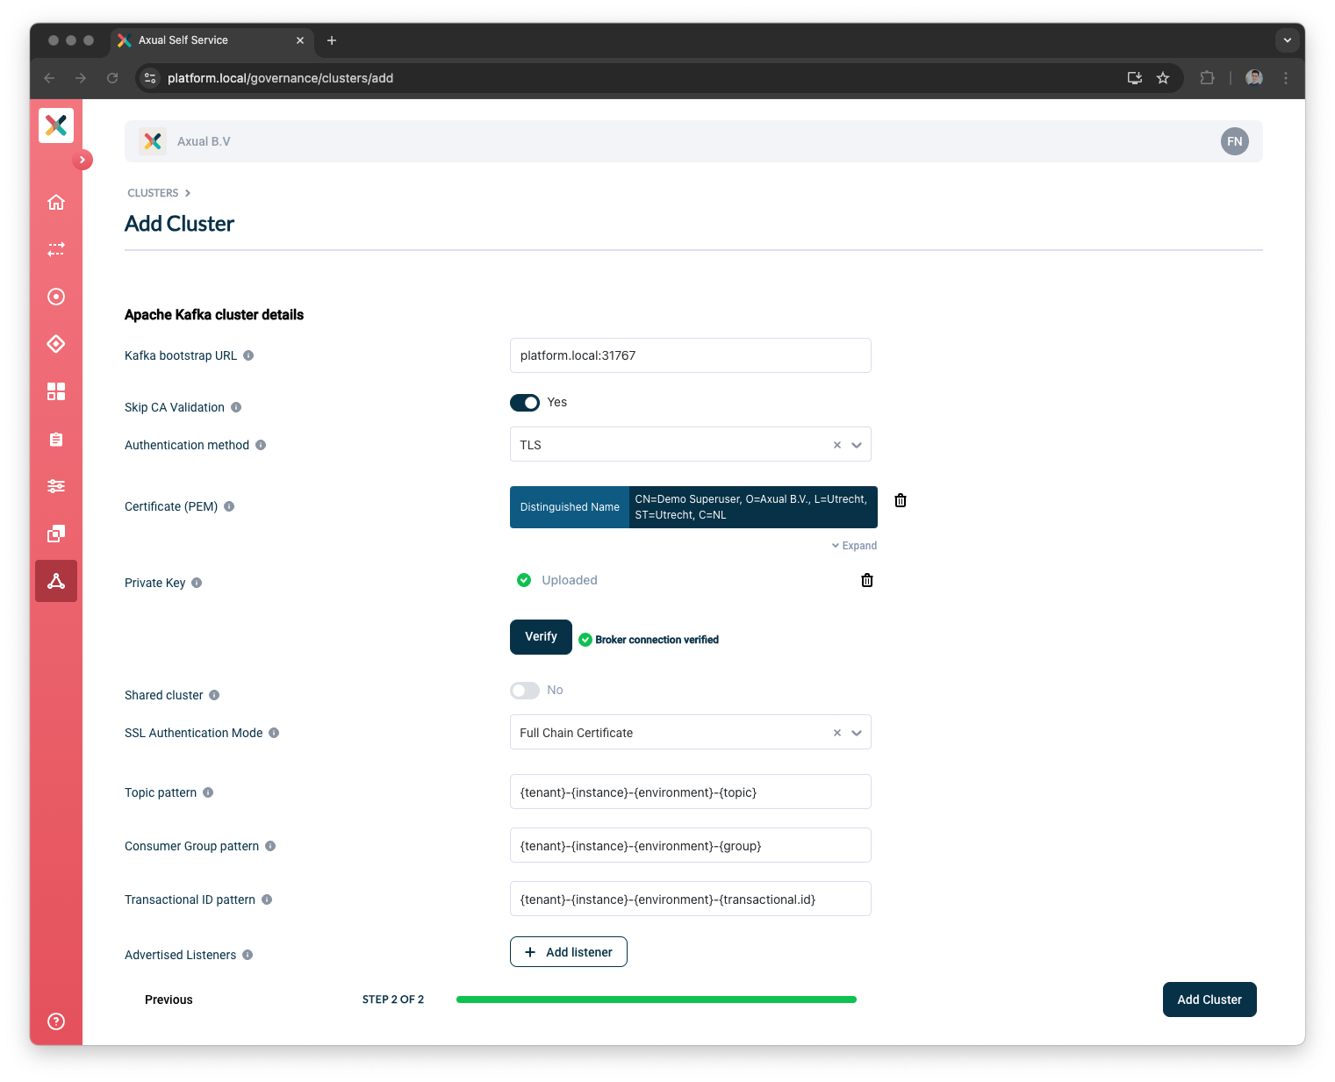1335x1082 pixels.
Task: Click the green Step 2 progress bar
Action: (x=656, y=999)
